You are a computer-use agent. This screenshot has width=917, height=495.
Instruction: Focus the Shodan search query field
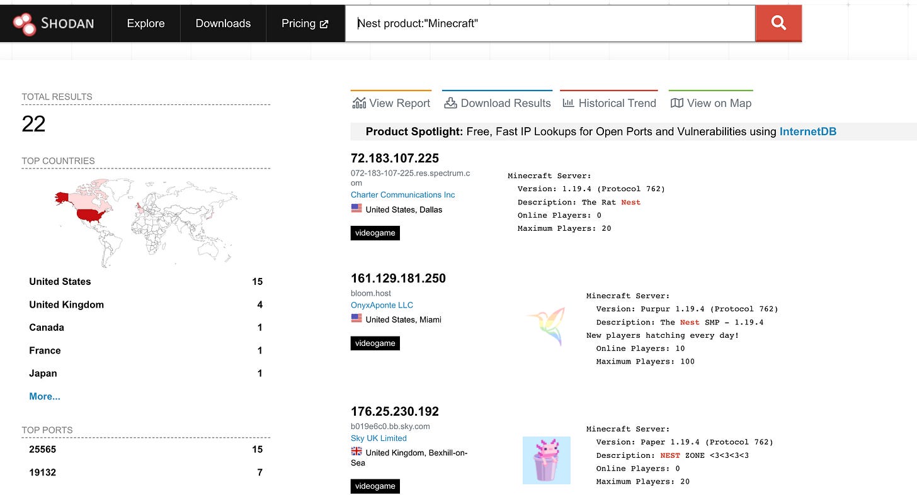(550, 23)
